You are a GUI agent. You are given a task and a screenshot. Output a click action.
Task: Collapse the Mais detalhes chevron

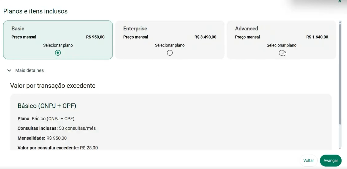[9, 70]
